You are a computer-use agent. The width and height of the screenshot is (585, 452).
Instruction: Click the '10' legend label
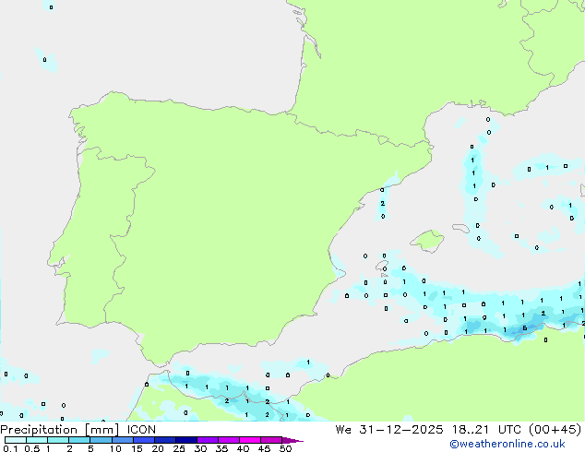coord(115,448)
